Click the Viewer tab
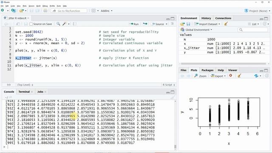This screenshot has height=153, width=272. [232, 70]
